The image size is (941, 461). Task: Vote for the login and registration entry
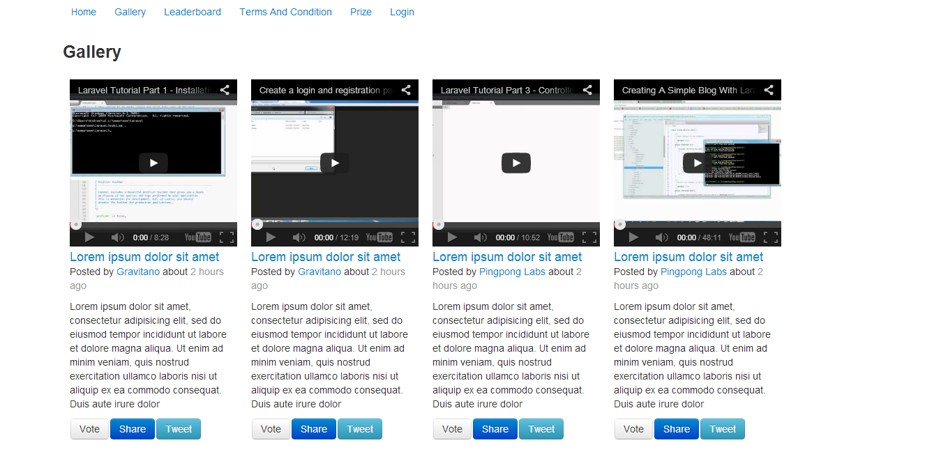point(271,429)
